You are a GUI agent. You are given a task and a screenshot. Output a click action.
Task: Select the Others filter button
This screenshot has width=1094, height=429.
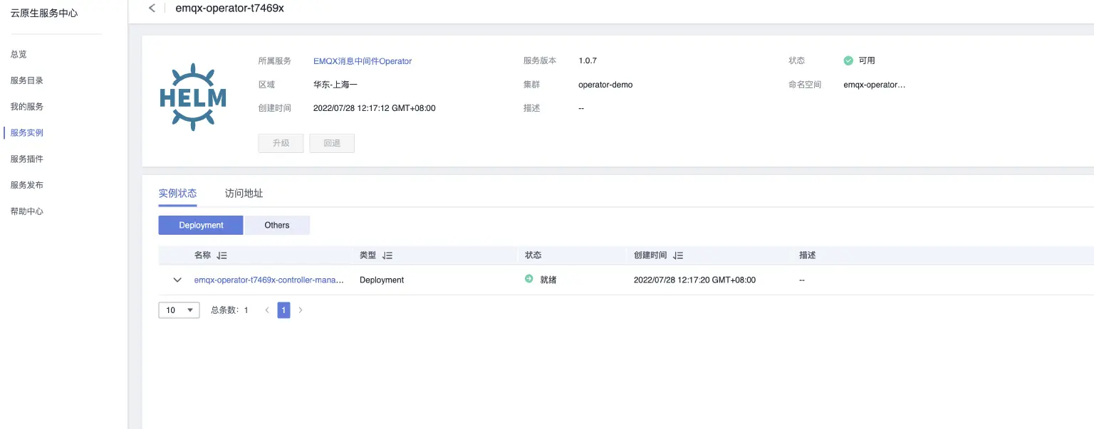click(x=277, y=226)
